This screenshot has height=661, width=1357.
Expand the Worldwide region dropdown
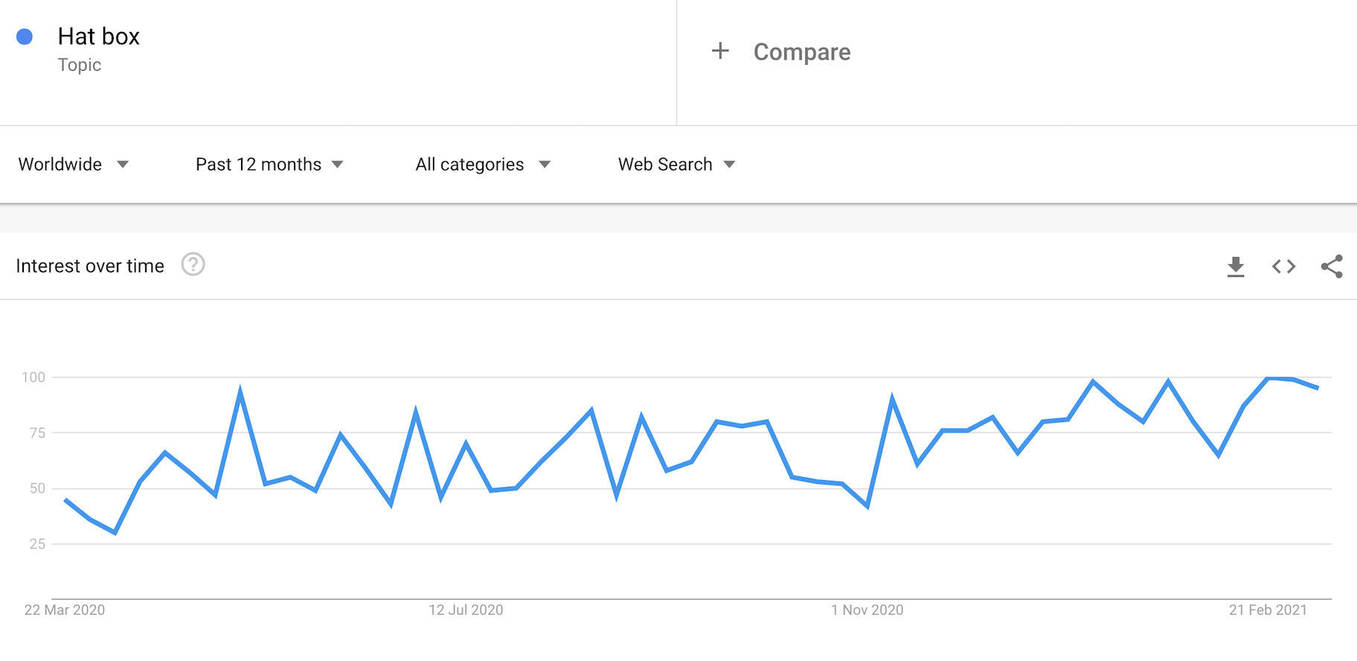tap(74, 165)
